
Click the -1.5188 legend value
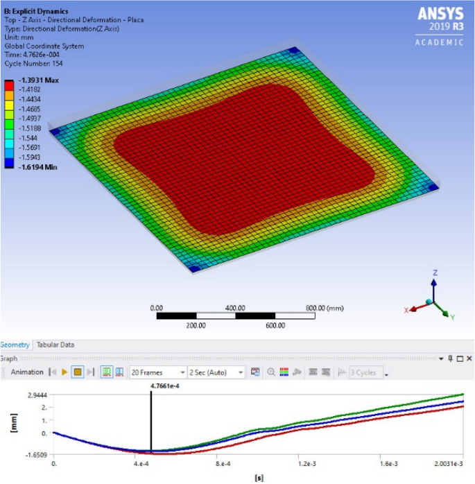point(29,128)
